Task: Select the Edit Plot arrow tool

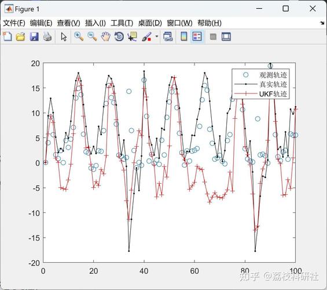Action: click(64, 37)
